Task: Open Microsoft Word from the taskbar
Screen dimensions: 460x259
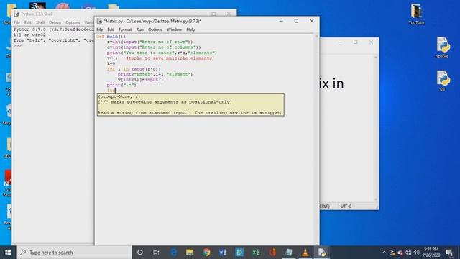Action: point(223,253)
